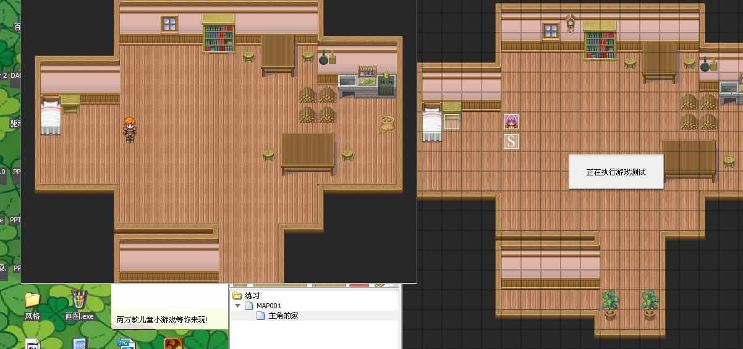Viewport: 743px width, 349px height.
Task: Select the pink-haired character event tile
Action: coord(511,122)
